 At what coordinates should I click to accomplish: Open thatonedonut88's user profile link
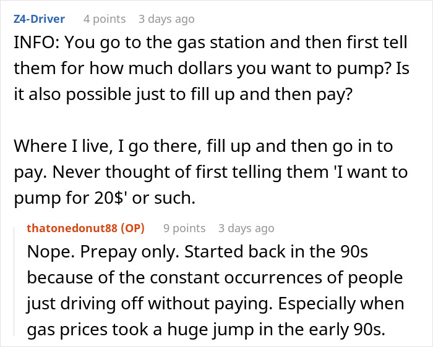[72, 228]
